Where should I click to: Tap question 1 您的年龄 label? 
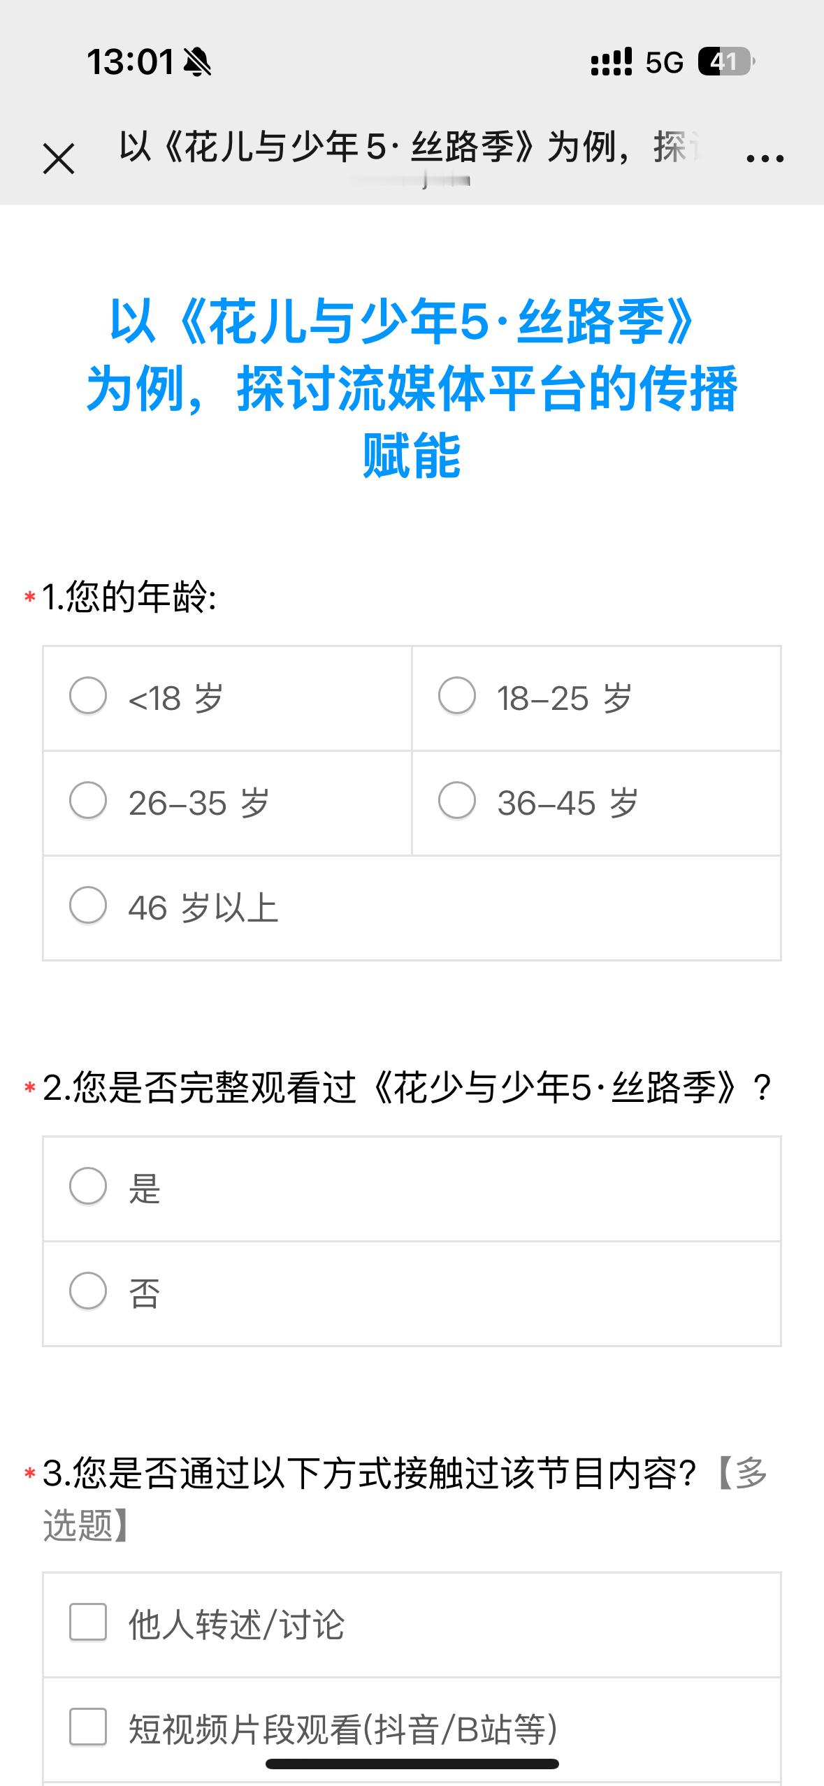click(x=130, y=598)
